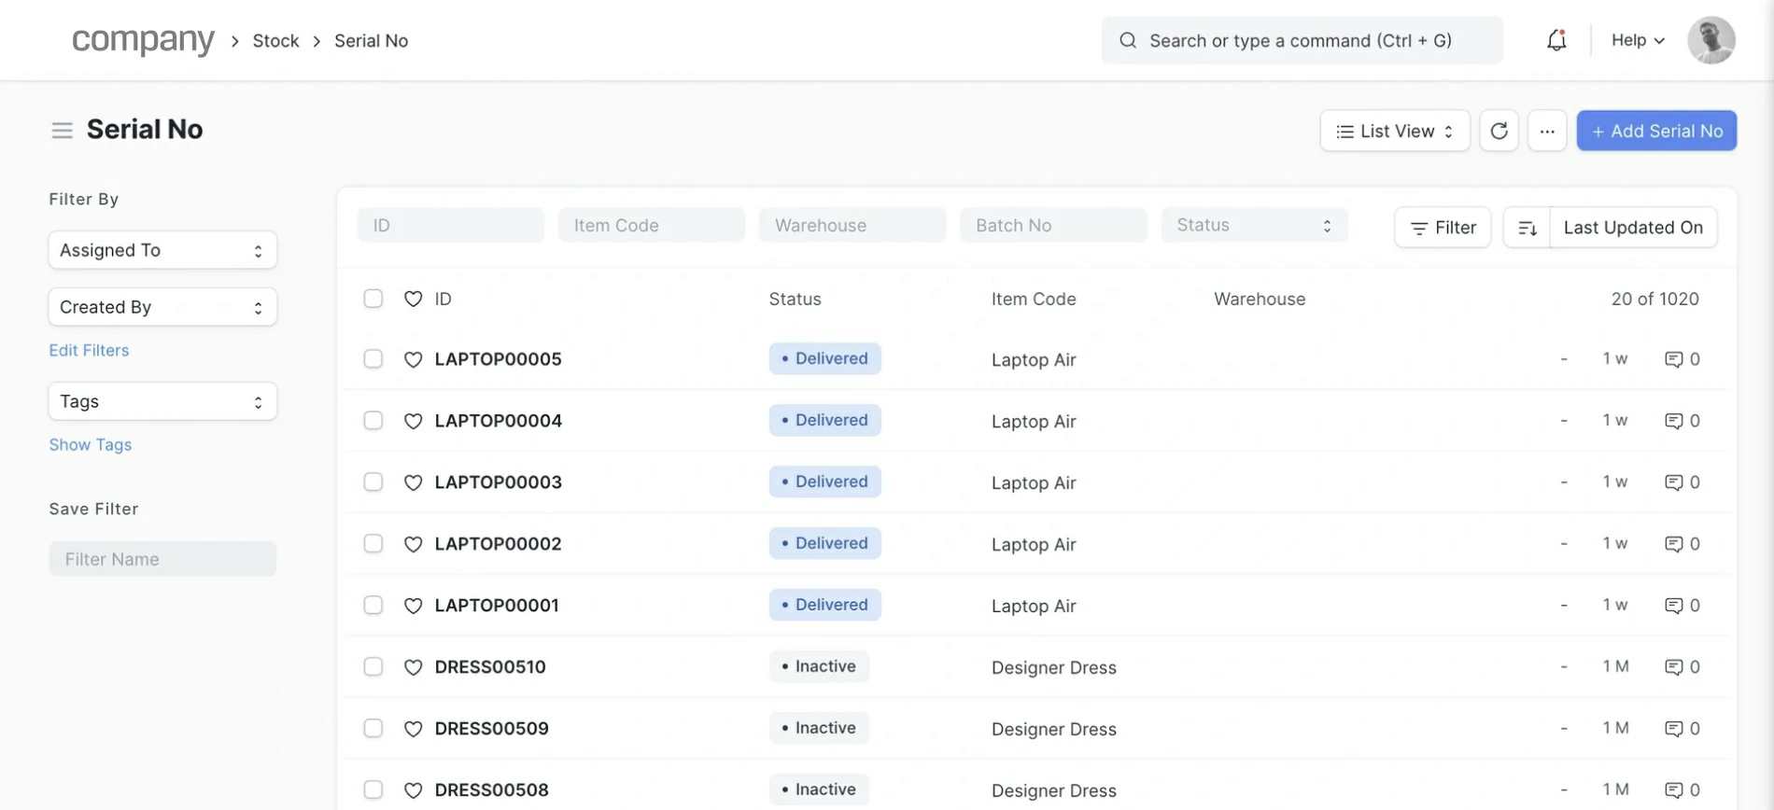
Task: Click the notification bell icon
Action: pos(1556,40)
